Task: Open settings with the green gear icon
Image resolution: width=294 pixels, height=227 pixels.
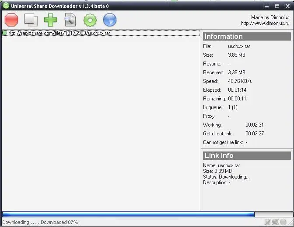Action: (90, 20)
